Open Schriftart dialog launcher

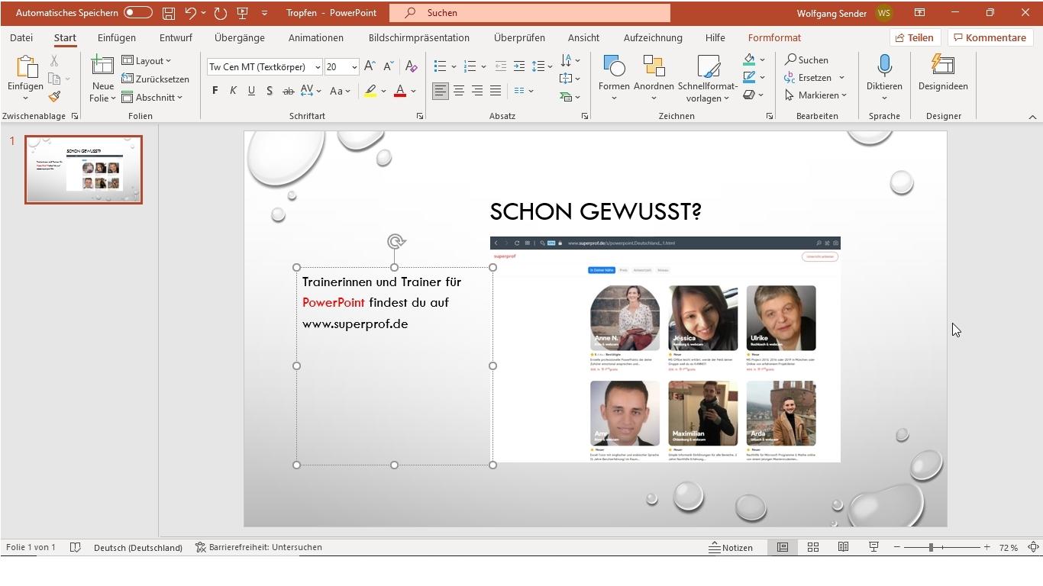tap(420, 116)
